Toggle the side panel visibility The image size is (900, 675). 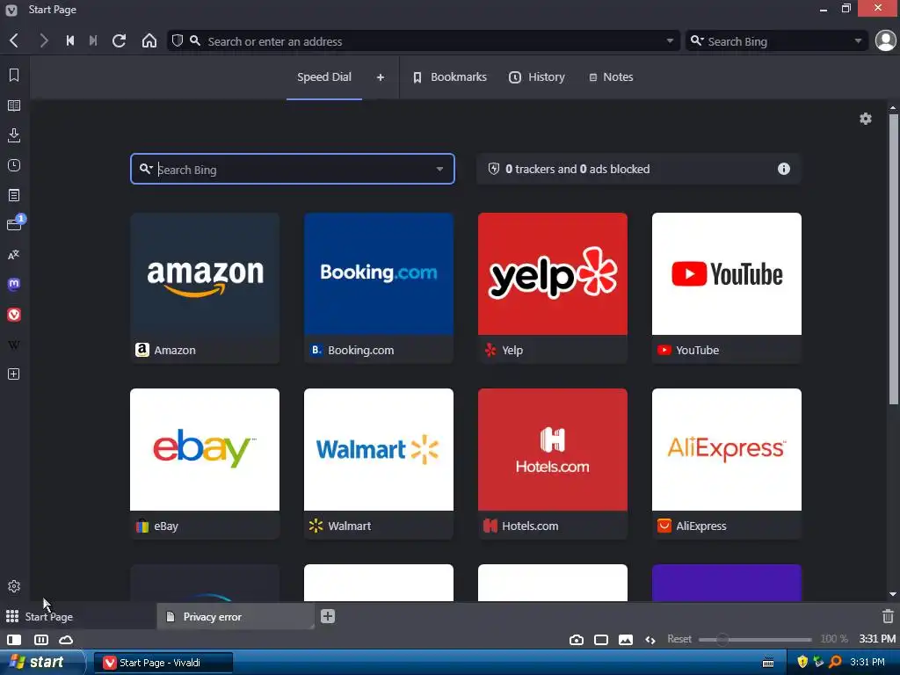[x=14, y=640]
